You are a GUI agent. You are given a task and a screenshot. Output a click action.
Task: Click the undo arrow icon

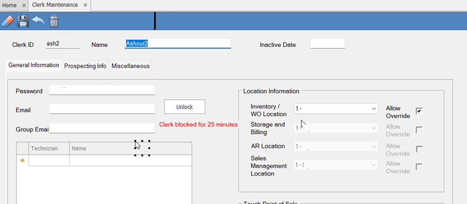[x=38, y=22]
